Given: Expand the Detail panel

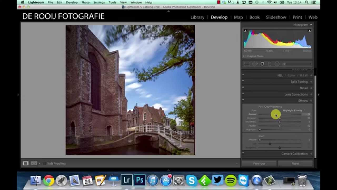Looking at the screenshot, I should [311, 88].
